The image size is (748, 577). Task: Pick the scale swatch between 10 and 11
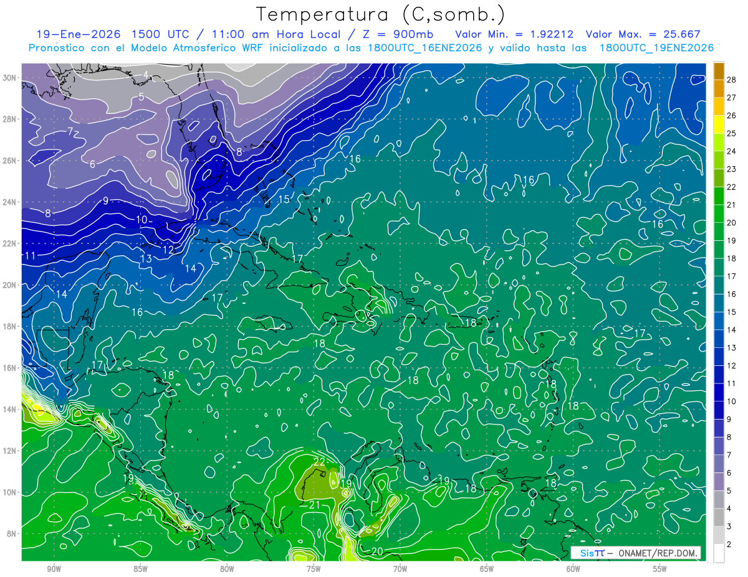point(719,392)
